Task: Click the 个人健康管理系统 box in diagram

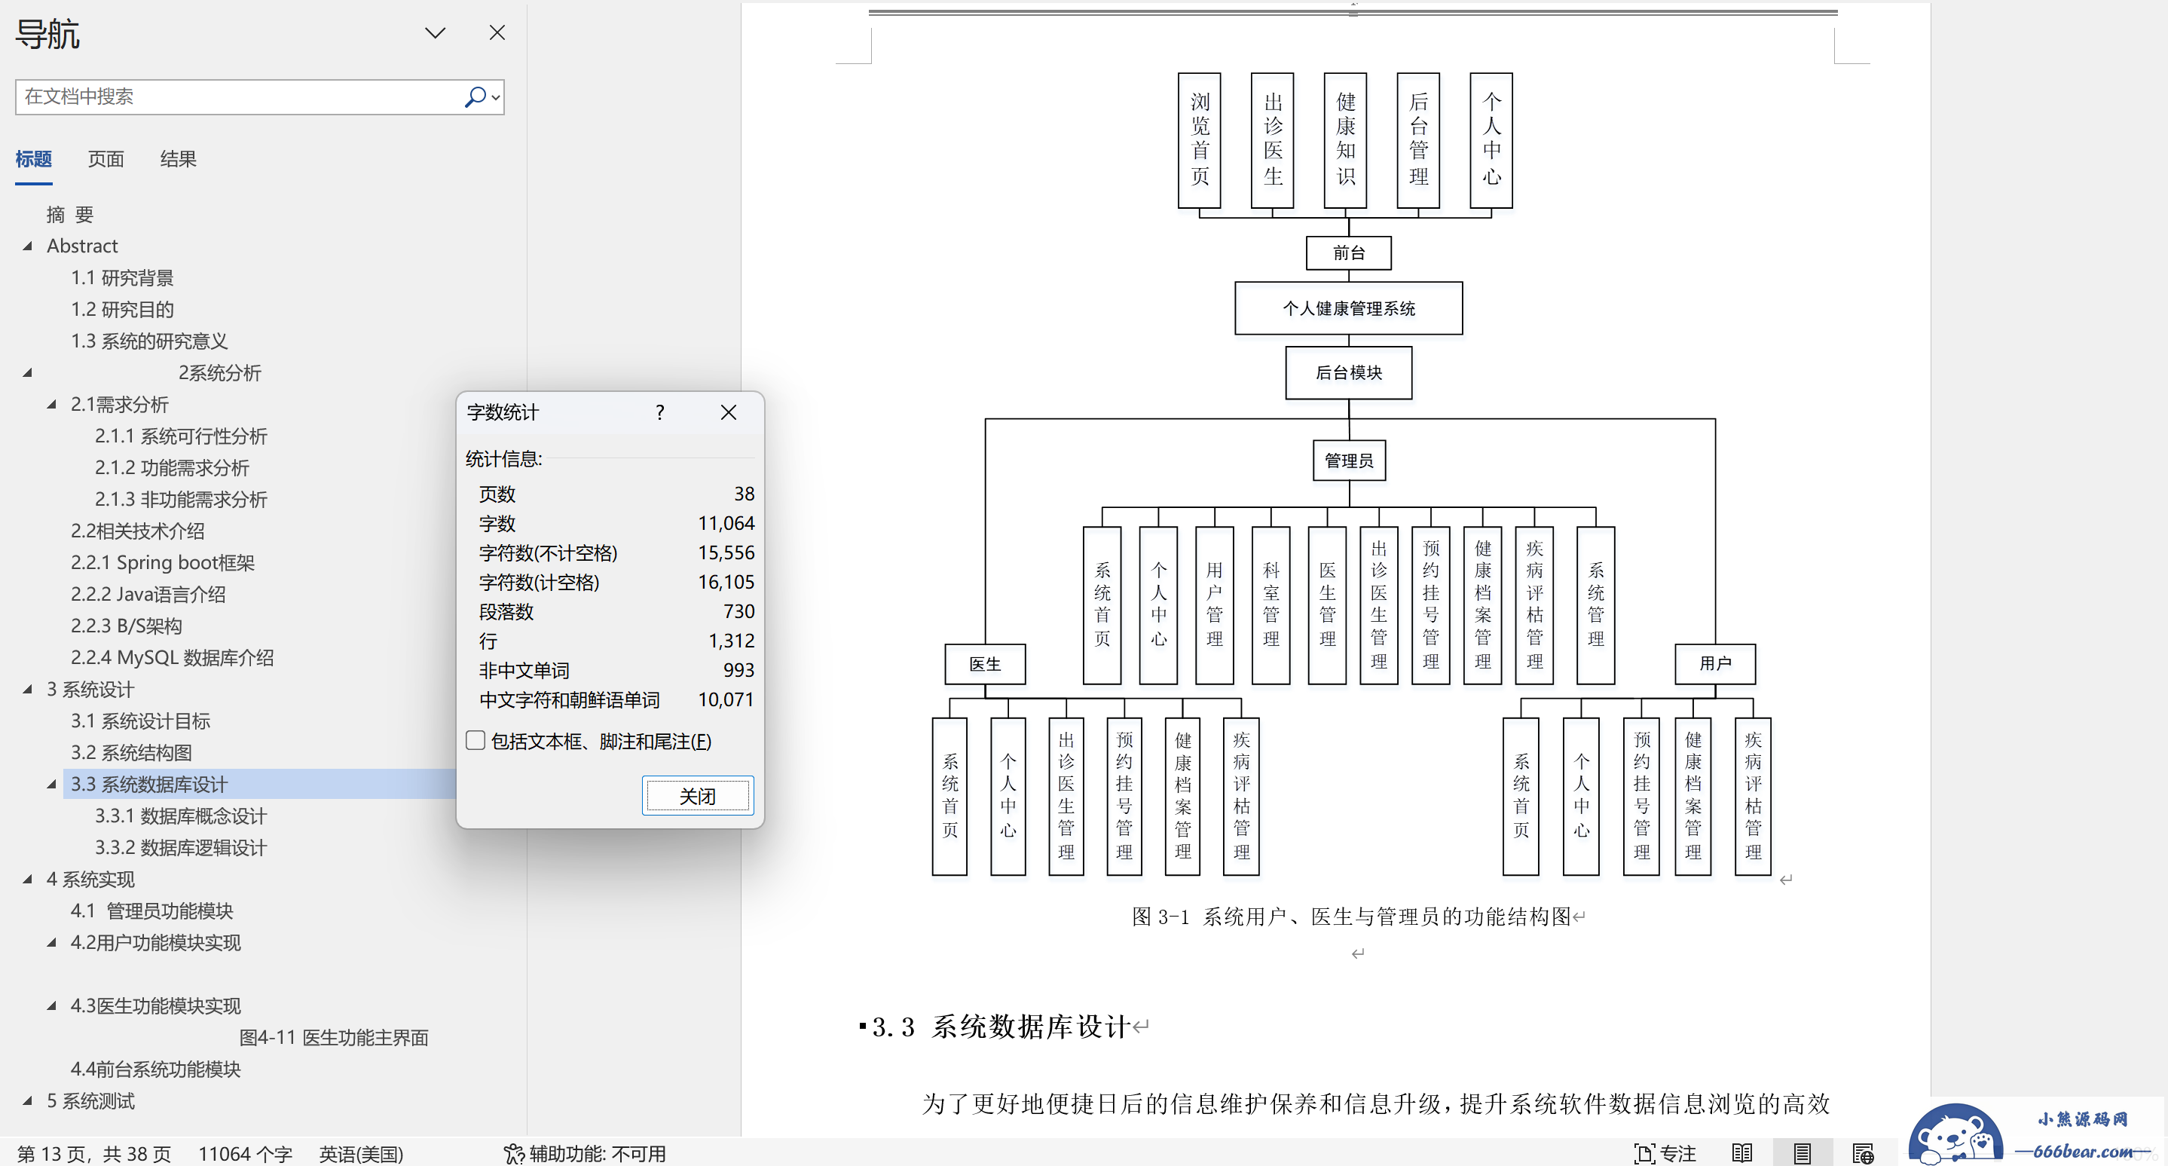Action: (1348, 308)
